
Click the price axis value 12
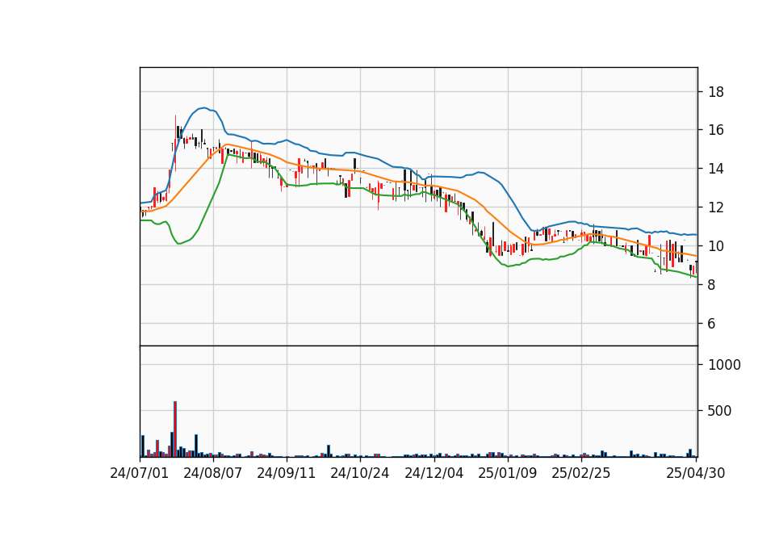click(716, 207)
